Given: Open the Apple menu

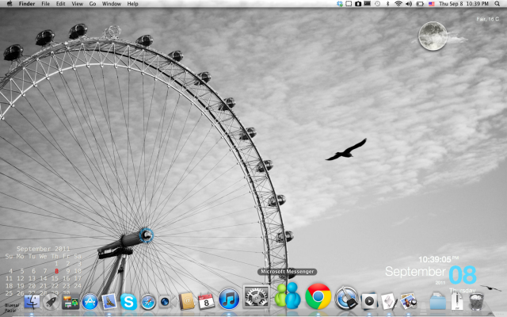Looking at the screenshot, I should click(x=10, y=3).
